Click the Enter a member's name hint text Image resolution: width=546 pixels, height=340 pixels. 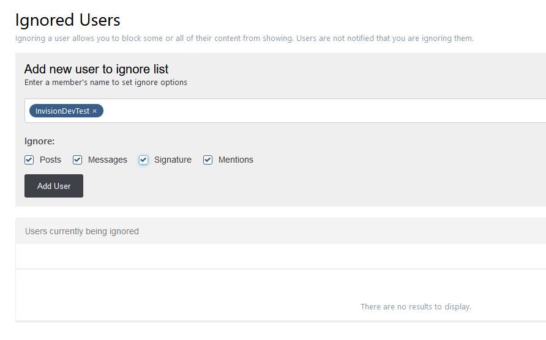click(106, 83)
